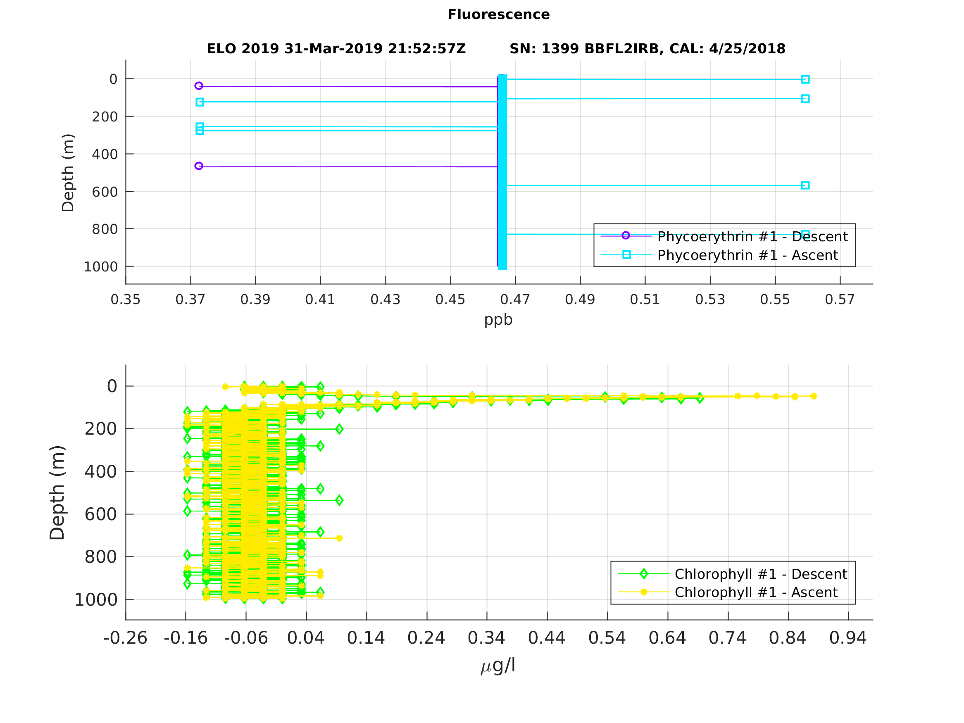Click the 'Fluorescence' figure title
964x723 pixels.
[499, 14]
